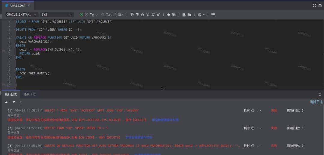The height and width of the screenshot is (155, 324).
Task: Click the folder open icon
Action: [189, 15]
